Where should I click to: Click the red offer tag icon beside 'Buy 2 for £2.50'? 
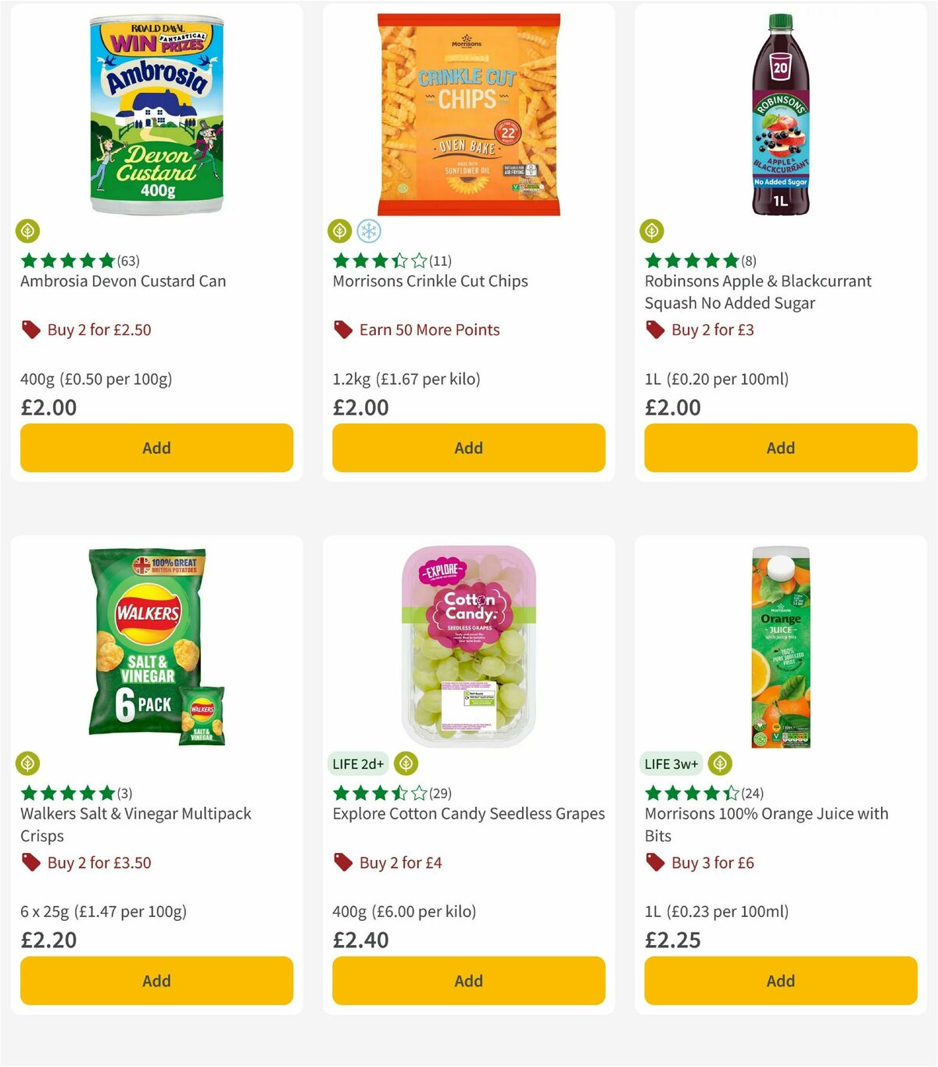pyautogui.click(x=31, y=330)
